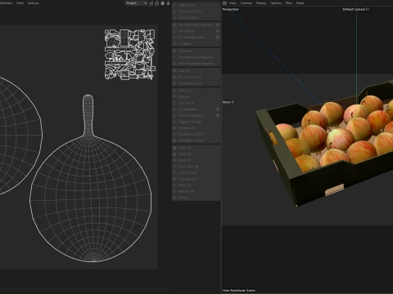Click View Transform: Scene status text
393x294 pixels.
[x=238, y=291]
